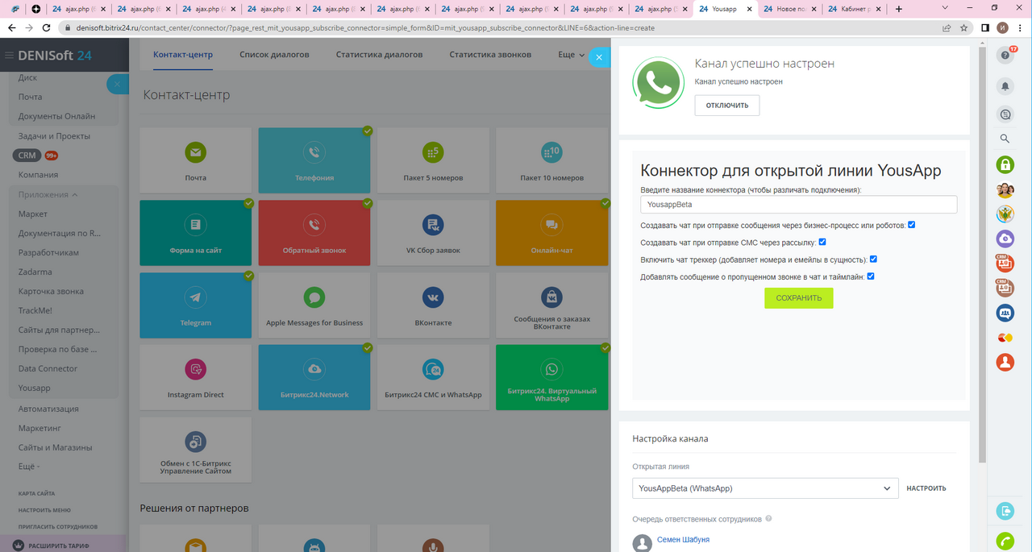
Task: Uncheck create chat on SMS mailing checkbox
Action: coord(822,242)
